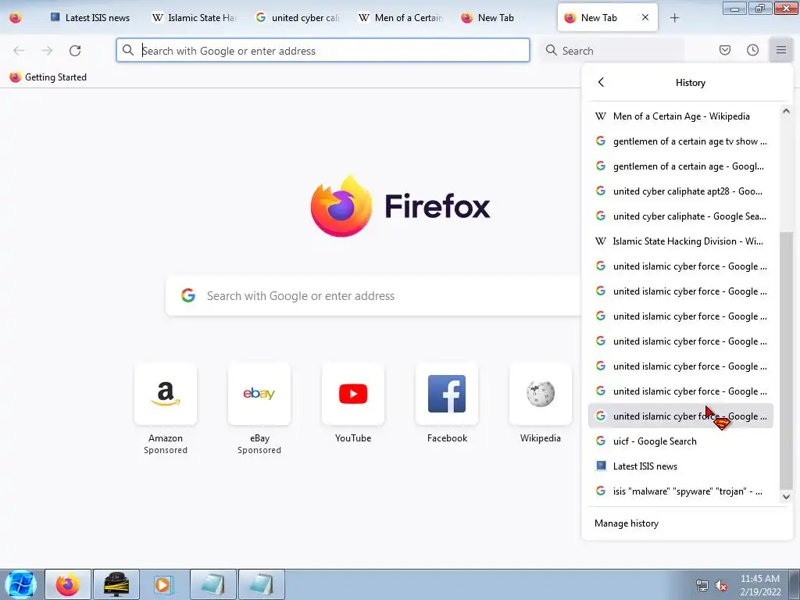The image size is (800, 600).
Task: Close the active New Tab
Action: click(x=645, y=17)
